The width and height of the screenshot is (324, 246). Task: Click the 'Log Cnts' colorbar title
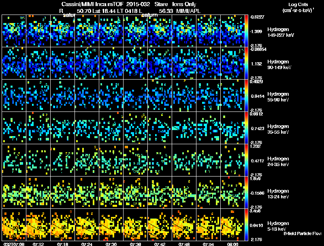pos(298,4)
